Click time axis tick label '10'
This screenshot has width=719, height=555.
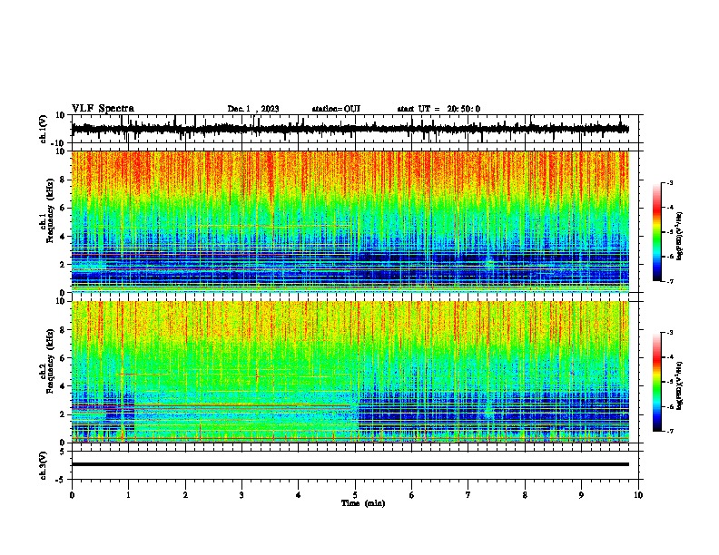pyautogui.click(x=638, y=495)
